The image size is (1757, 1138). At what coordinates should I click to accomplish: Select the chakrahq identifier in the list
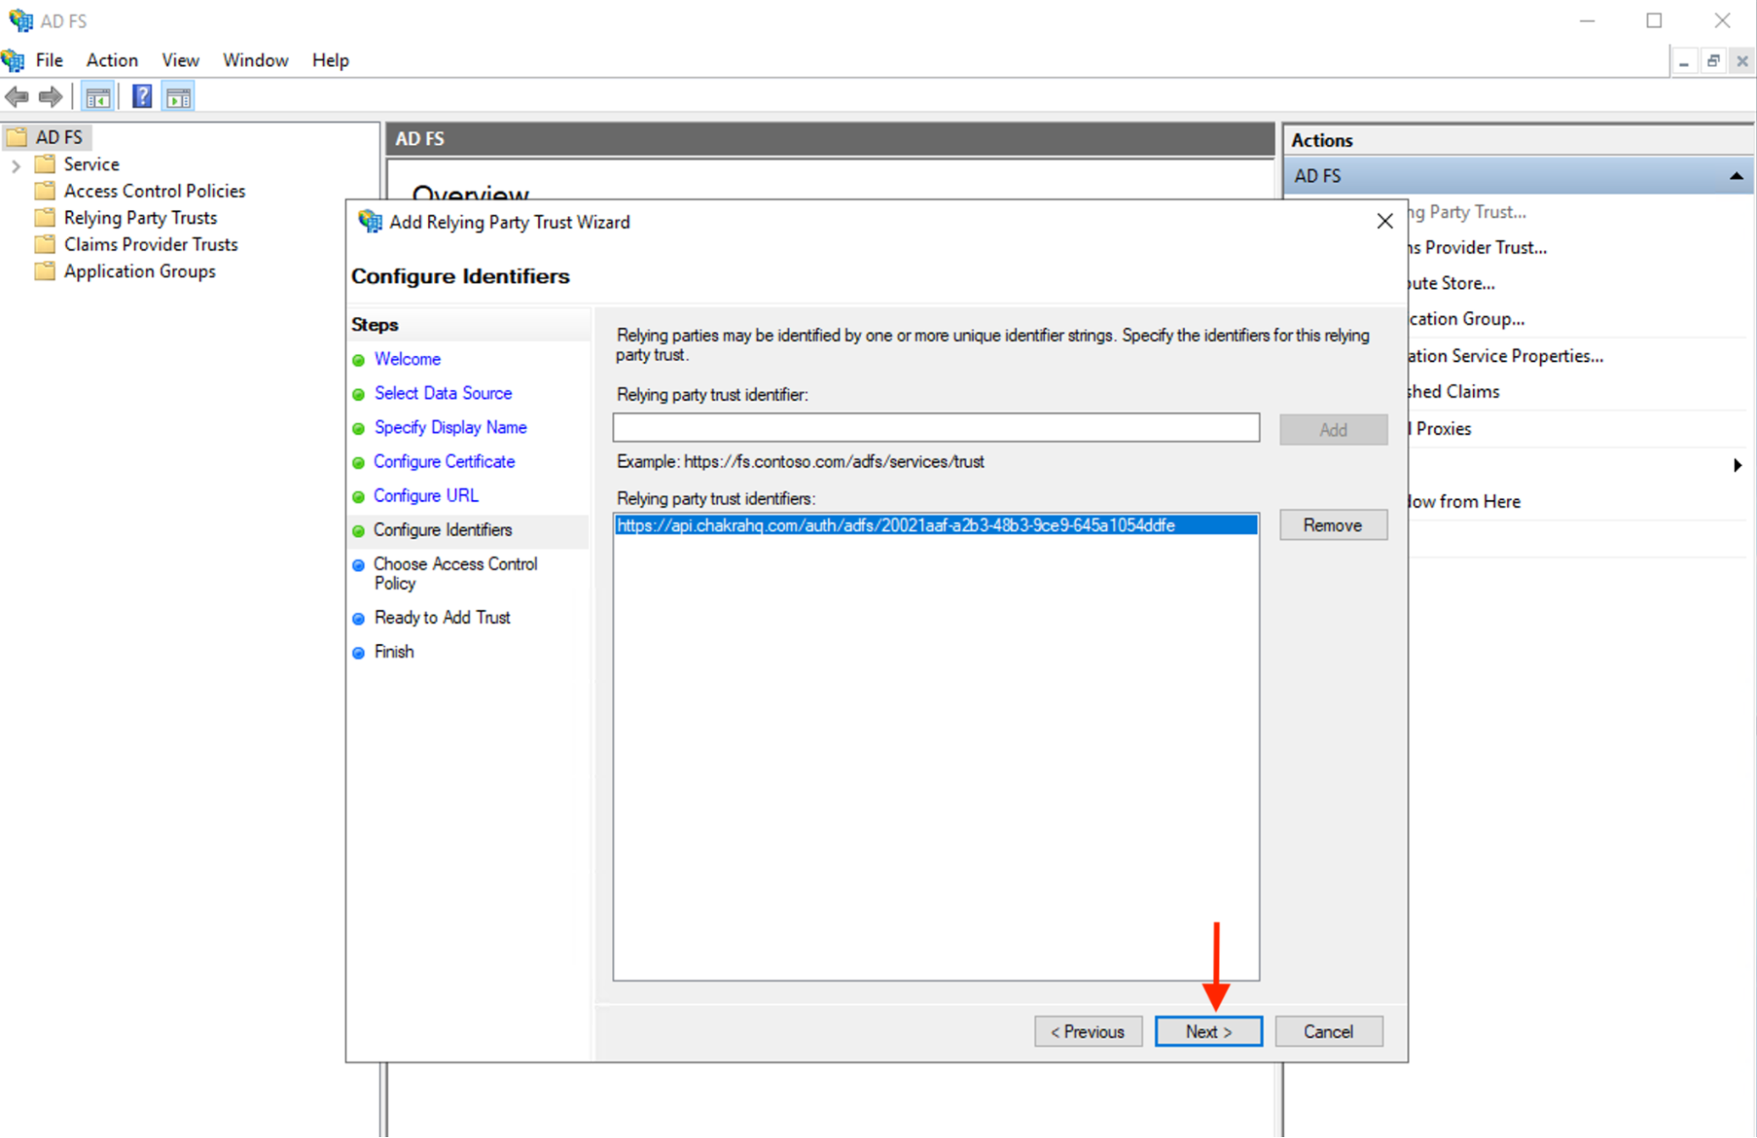tap(895, 525)
